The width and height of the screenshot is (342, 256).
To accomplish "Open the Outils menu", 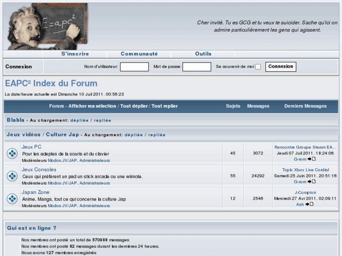I will tap(203, 54).
